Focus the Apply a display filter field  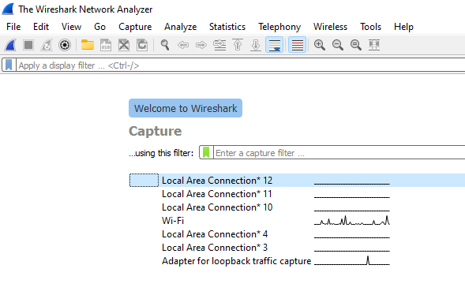pyautogui.click(x=240, y=65)
